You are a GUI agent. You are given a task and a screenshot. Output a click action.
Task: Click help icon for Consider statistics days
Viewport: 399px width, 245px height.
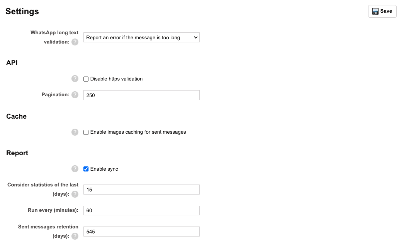tap(75, 194)
